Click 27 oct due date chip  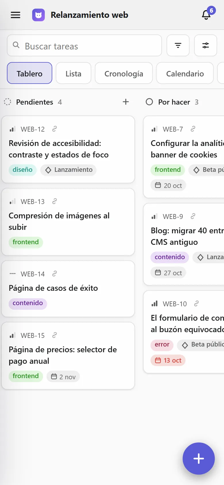(x=168, y=273)
